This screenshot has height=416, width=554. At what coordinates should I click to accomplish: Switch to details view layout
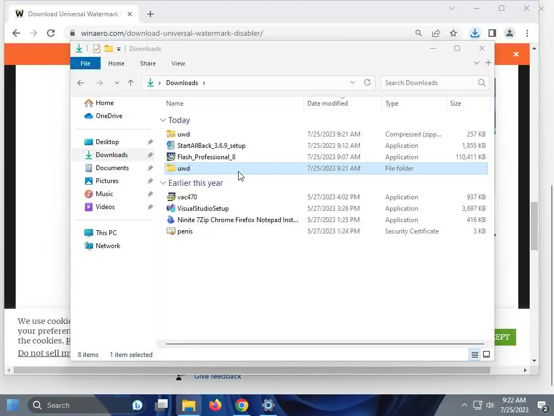click(475, 354)
